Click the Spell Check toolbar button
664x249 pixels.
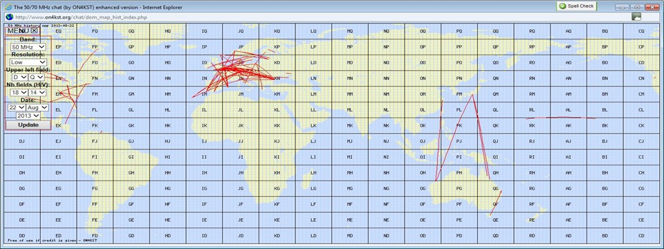coord(577,6)
